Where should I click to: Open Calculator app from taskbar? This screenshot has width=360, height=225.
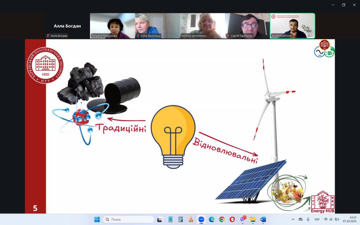point(181,219)
